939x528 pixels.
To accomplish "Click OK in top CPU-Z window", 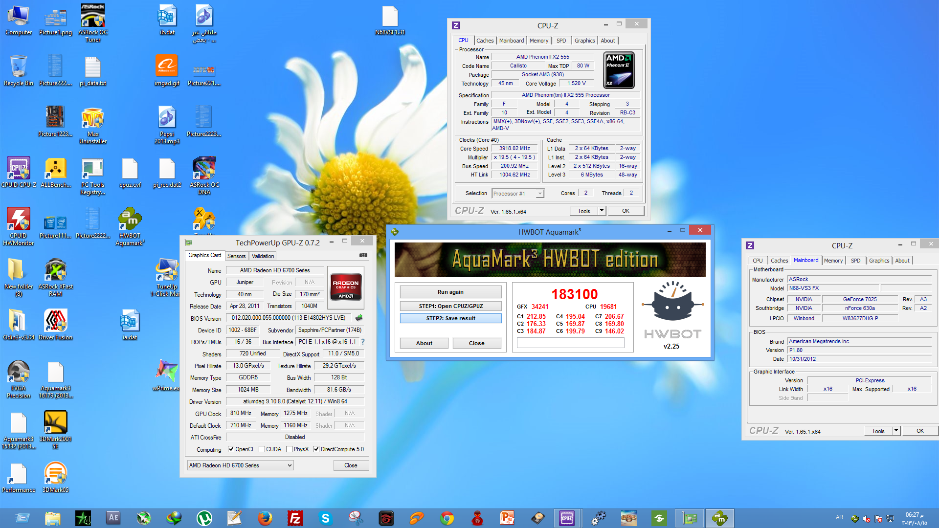I will tap(626, 211).
